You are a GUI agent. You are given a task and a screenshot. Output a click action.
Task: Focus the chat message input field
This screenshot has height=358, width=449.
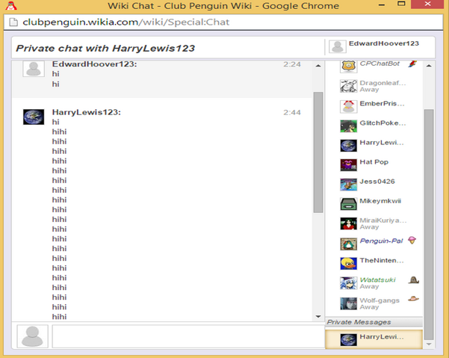(188, 336)
